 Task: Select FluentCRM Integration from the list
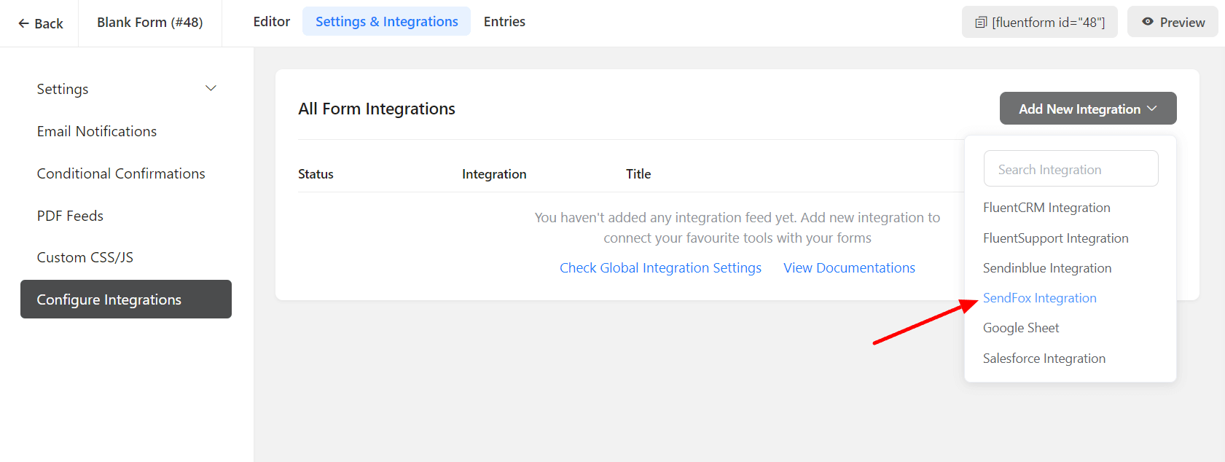pos(1046,208)
